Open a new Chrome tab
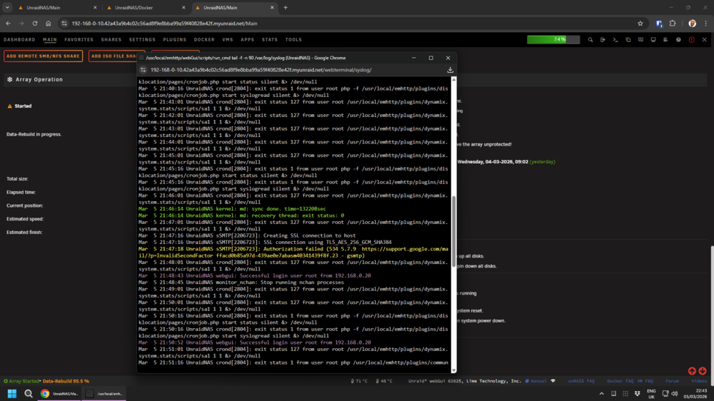 click(x=286, y=7)
